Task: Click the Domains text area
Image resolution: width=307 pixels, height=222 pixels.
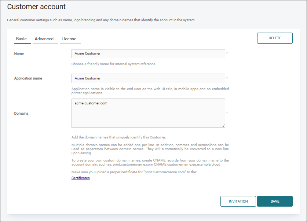Action: (148, 113)
